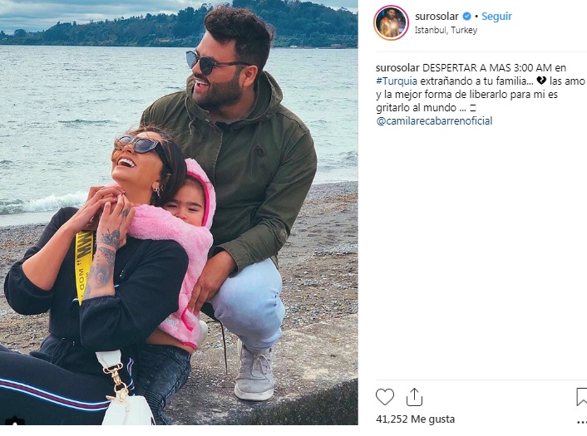This screenshot has height=436, width=587.
Task: Click the blue verified badge beside surosolar
Action: (466, 16)
